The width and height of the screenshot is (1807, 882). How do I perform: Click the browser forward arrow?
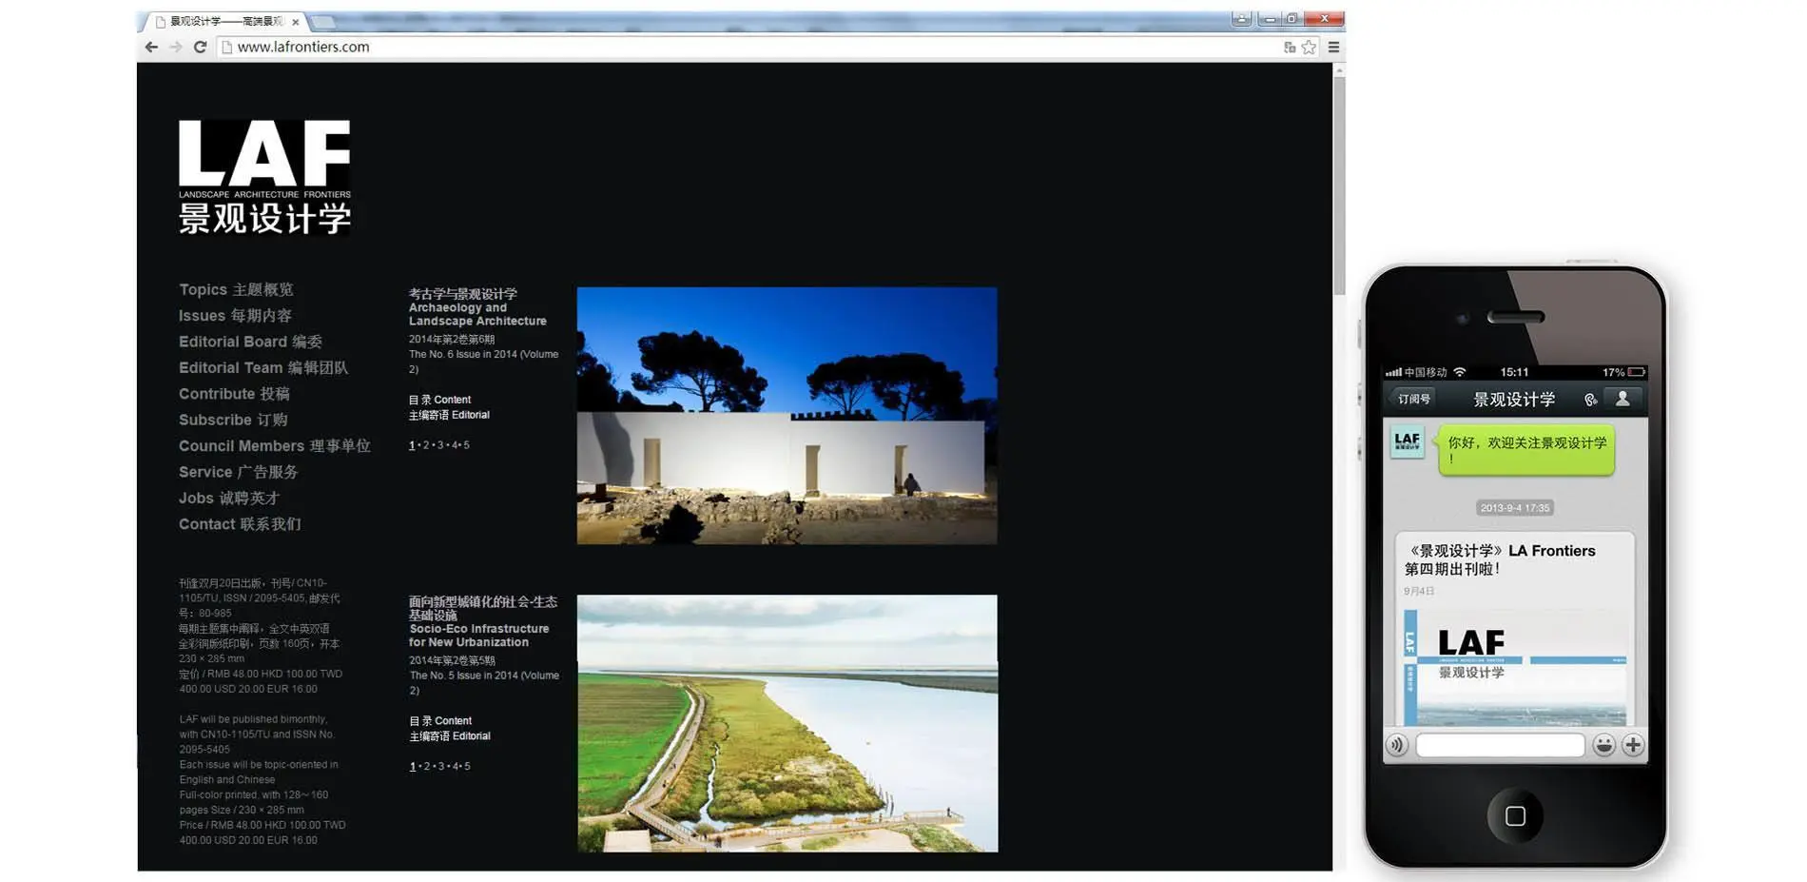(x=176, y=47)
